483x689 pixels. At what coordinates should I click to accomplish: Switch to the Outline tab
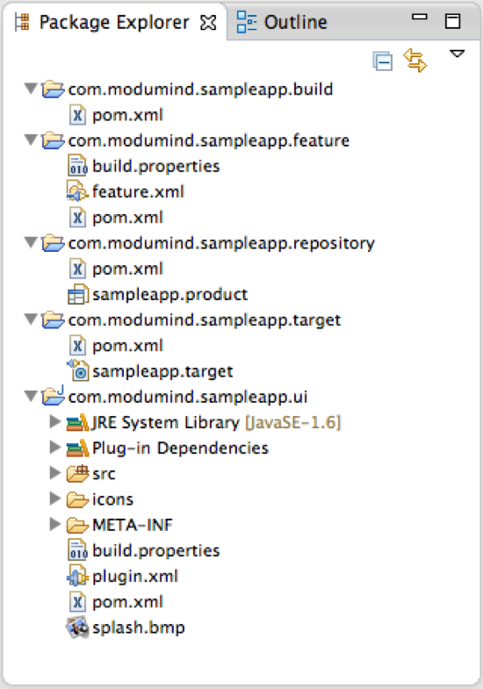282,22
